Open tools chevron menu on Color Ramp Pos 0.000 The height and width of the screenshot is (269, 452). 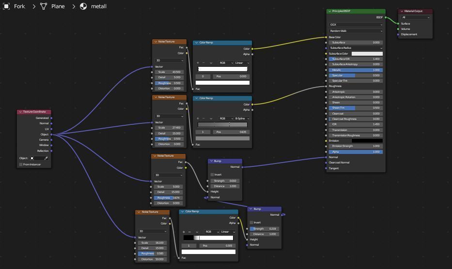pos(211,63)
